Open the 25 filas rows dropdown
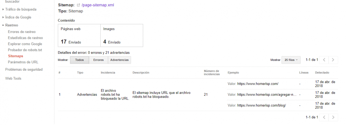This screenshot has height=125, width=346. click(x=291, y=60)
